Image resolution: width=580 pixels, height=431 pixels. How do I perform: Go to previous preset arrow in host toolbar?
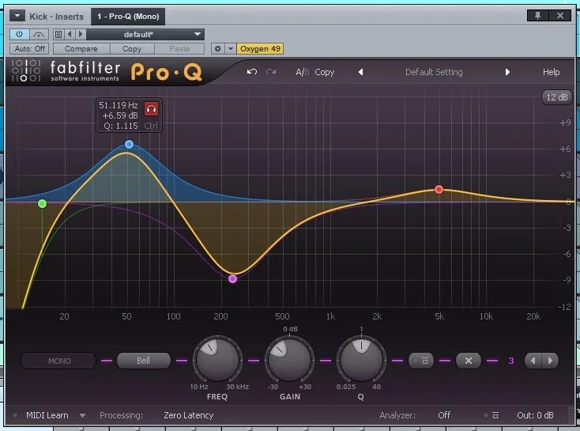[70, 35]
